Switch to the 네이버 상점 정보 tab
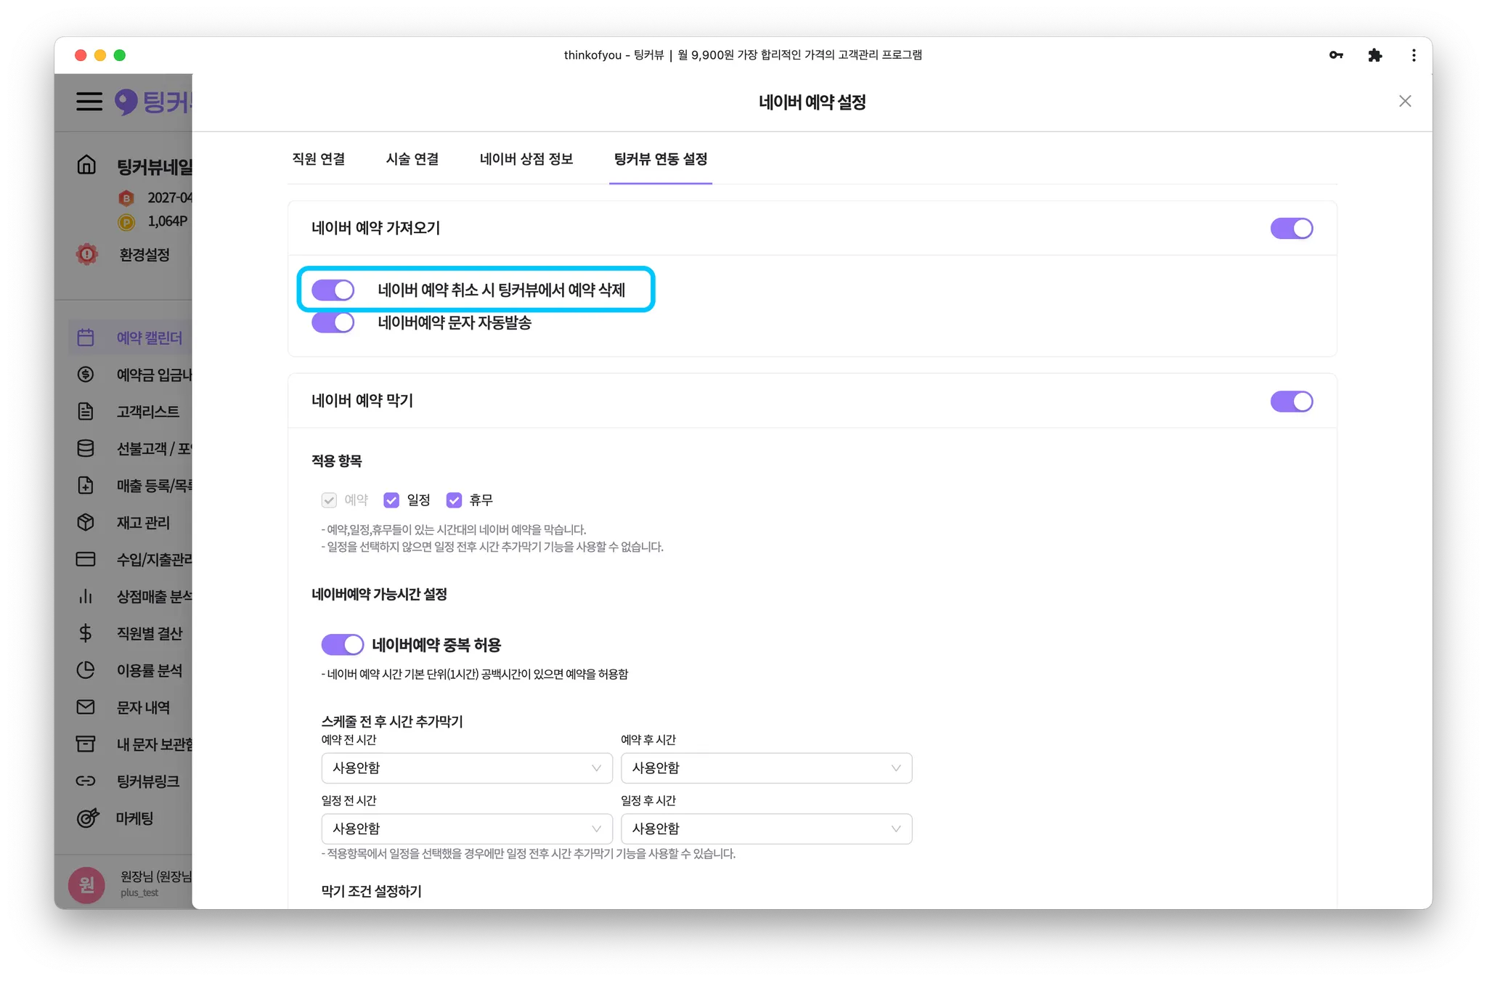1487x981 pixels. pos(526,159)
